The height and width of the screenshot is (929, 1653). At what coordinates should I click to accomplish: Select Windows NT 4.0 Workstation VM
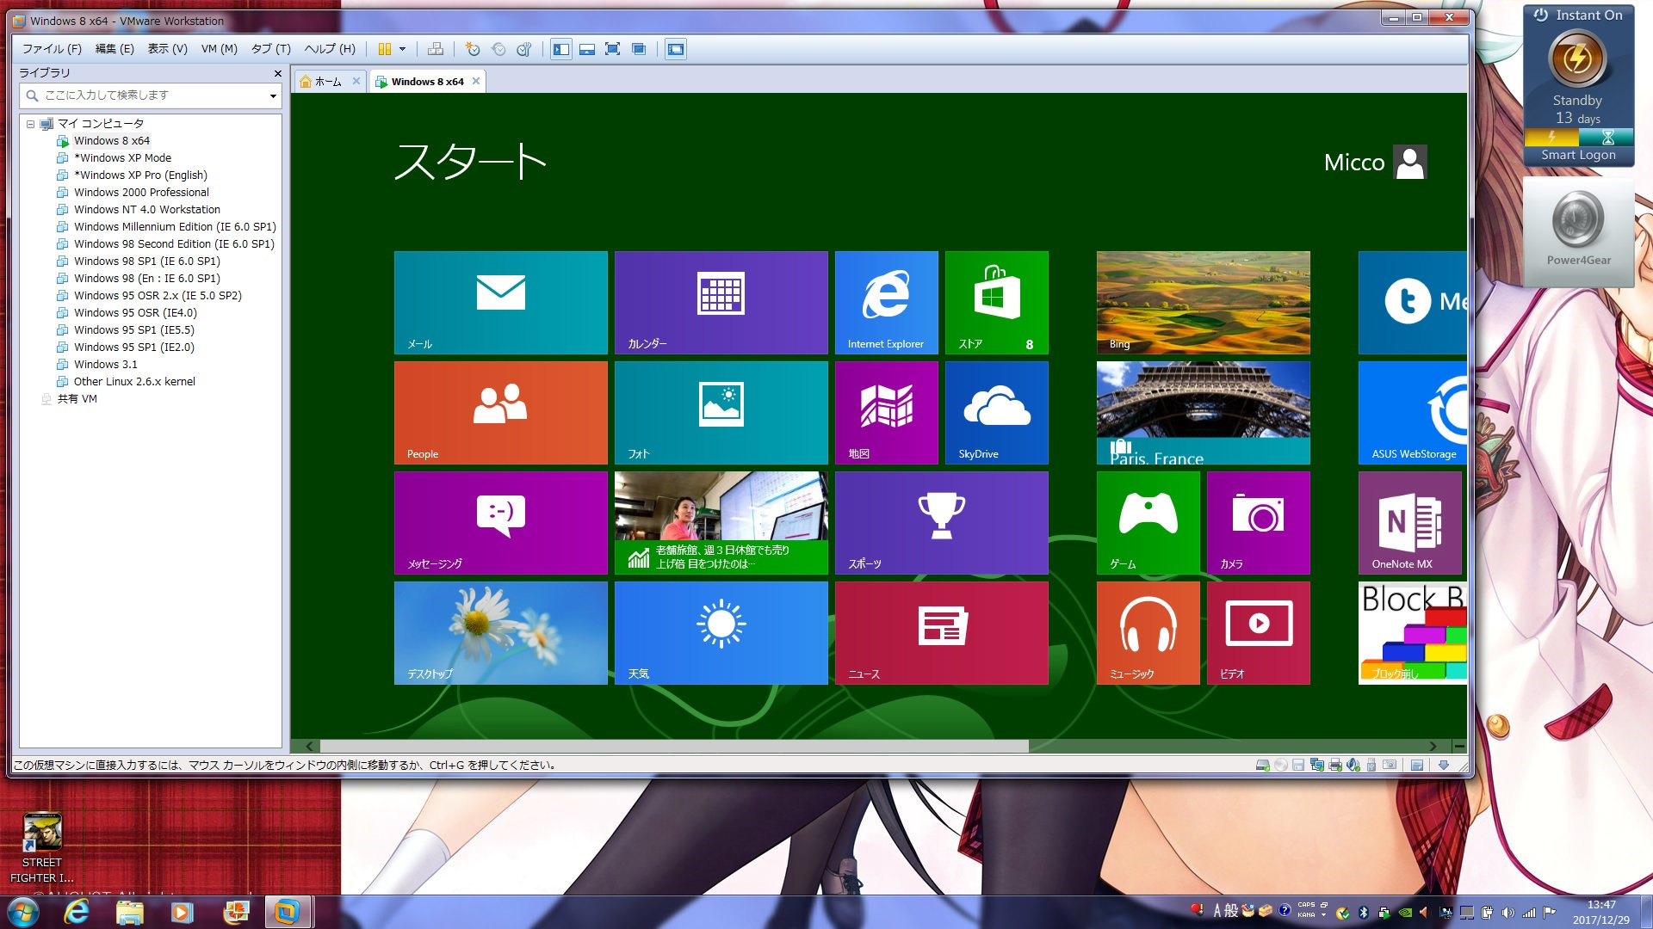[146, 210]
